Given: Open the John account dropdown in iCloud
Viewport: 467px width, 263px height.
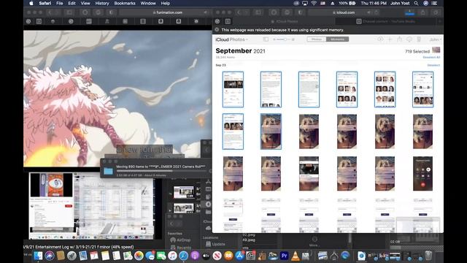Looking at the screenshot, I should pos(435,39).
